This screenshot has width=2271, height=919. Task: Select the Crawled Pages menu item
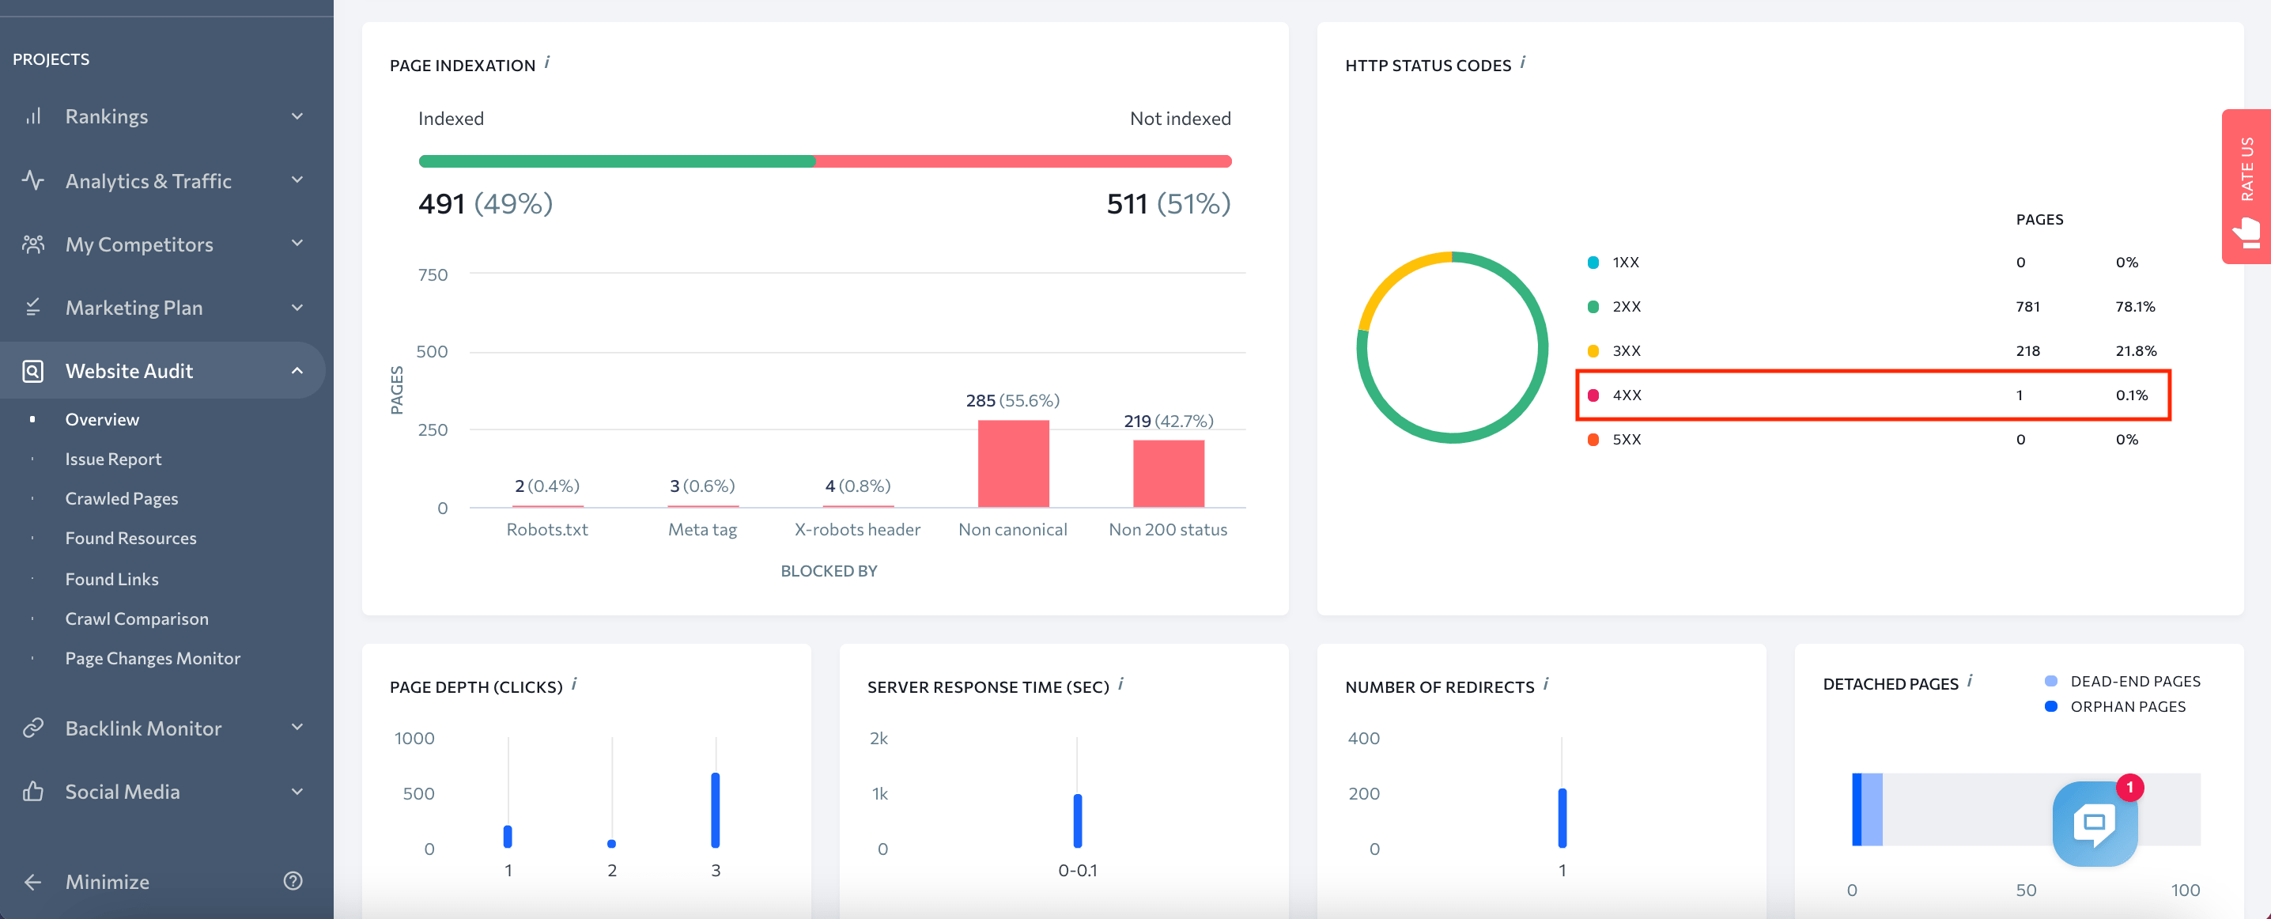pyautogui.click(x=122, y=498)
